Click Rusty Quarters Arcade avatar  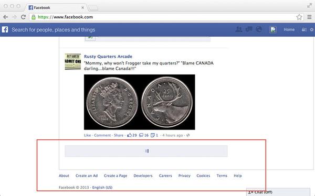(73, 62)
